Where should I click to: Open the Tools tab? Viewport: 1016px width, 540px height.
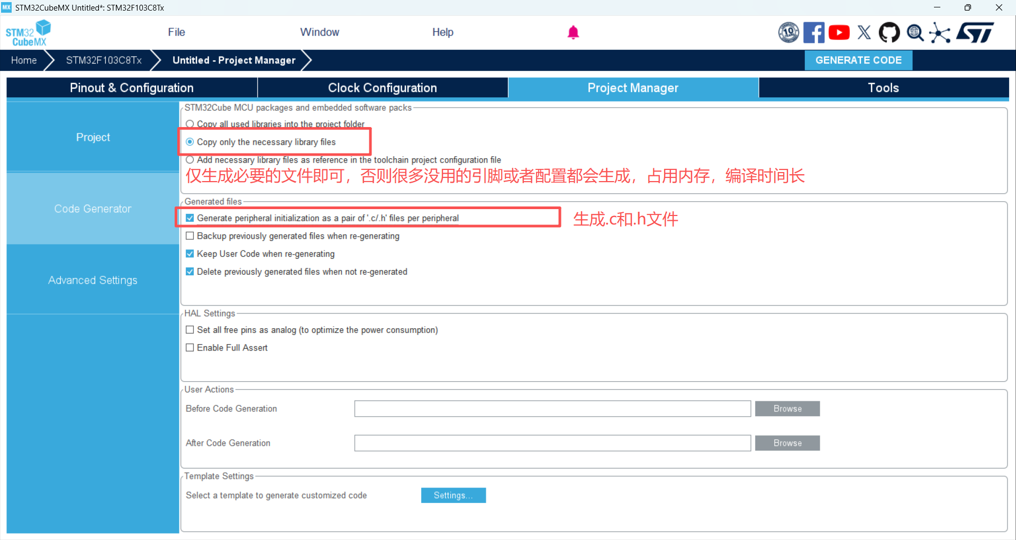tap(883, 88)
